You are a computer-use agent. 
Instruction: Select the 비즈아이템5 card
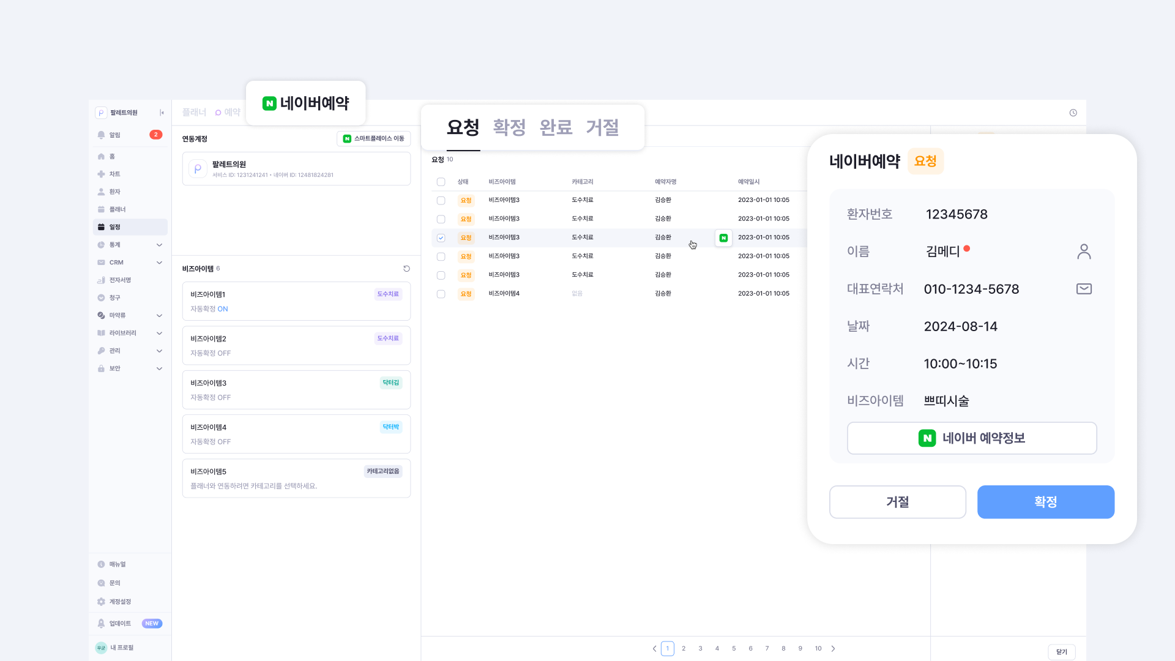[x=296, y=478]
